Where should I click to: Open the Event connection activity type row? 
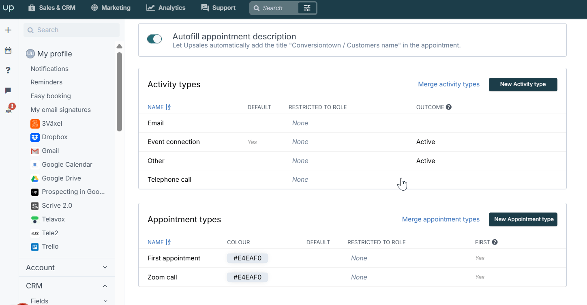[x=352, y=142]
